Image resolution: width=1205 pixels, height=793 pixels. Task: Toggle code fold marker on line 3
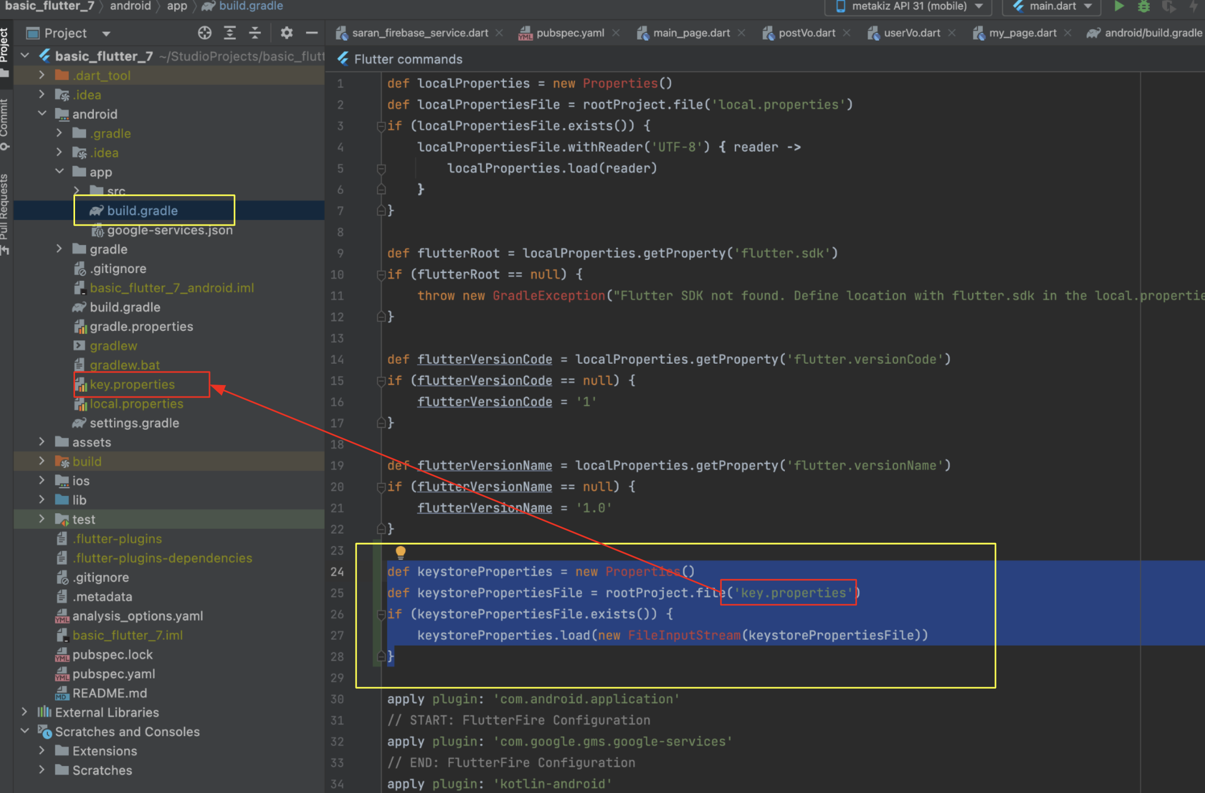(381, 126)
